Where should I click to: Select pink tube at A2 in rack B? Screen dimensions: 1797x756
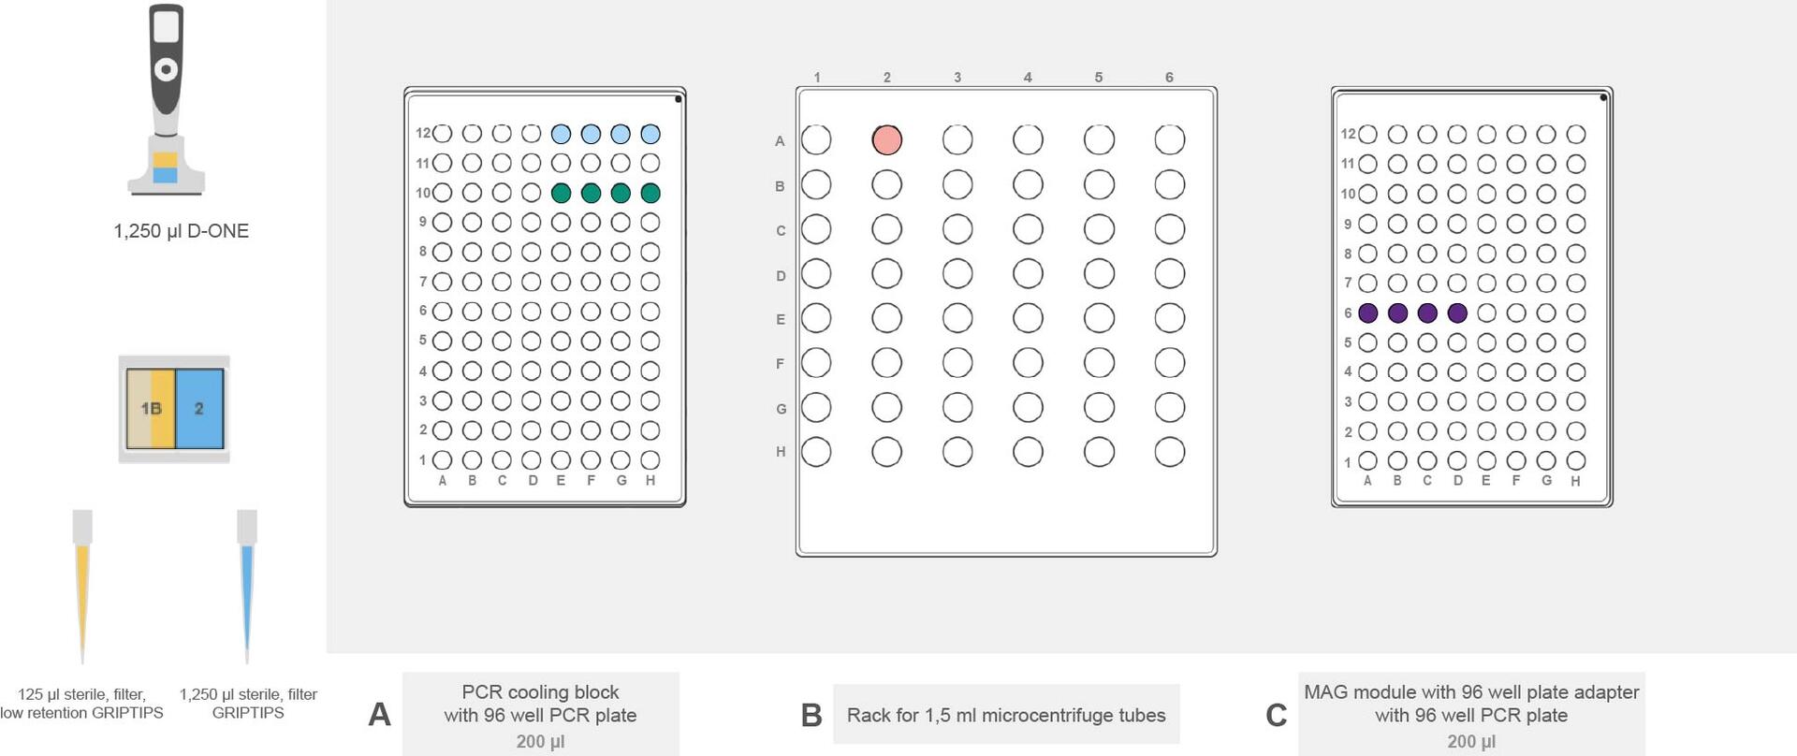coord(886,140)
